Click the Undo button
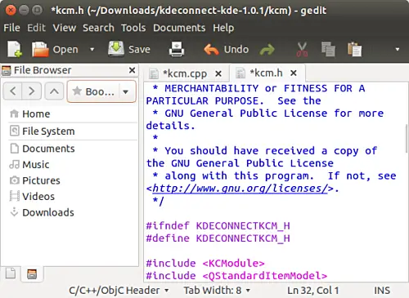This screenshot has height=298, width=409. pos(227,49)
